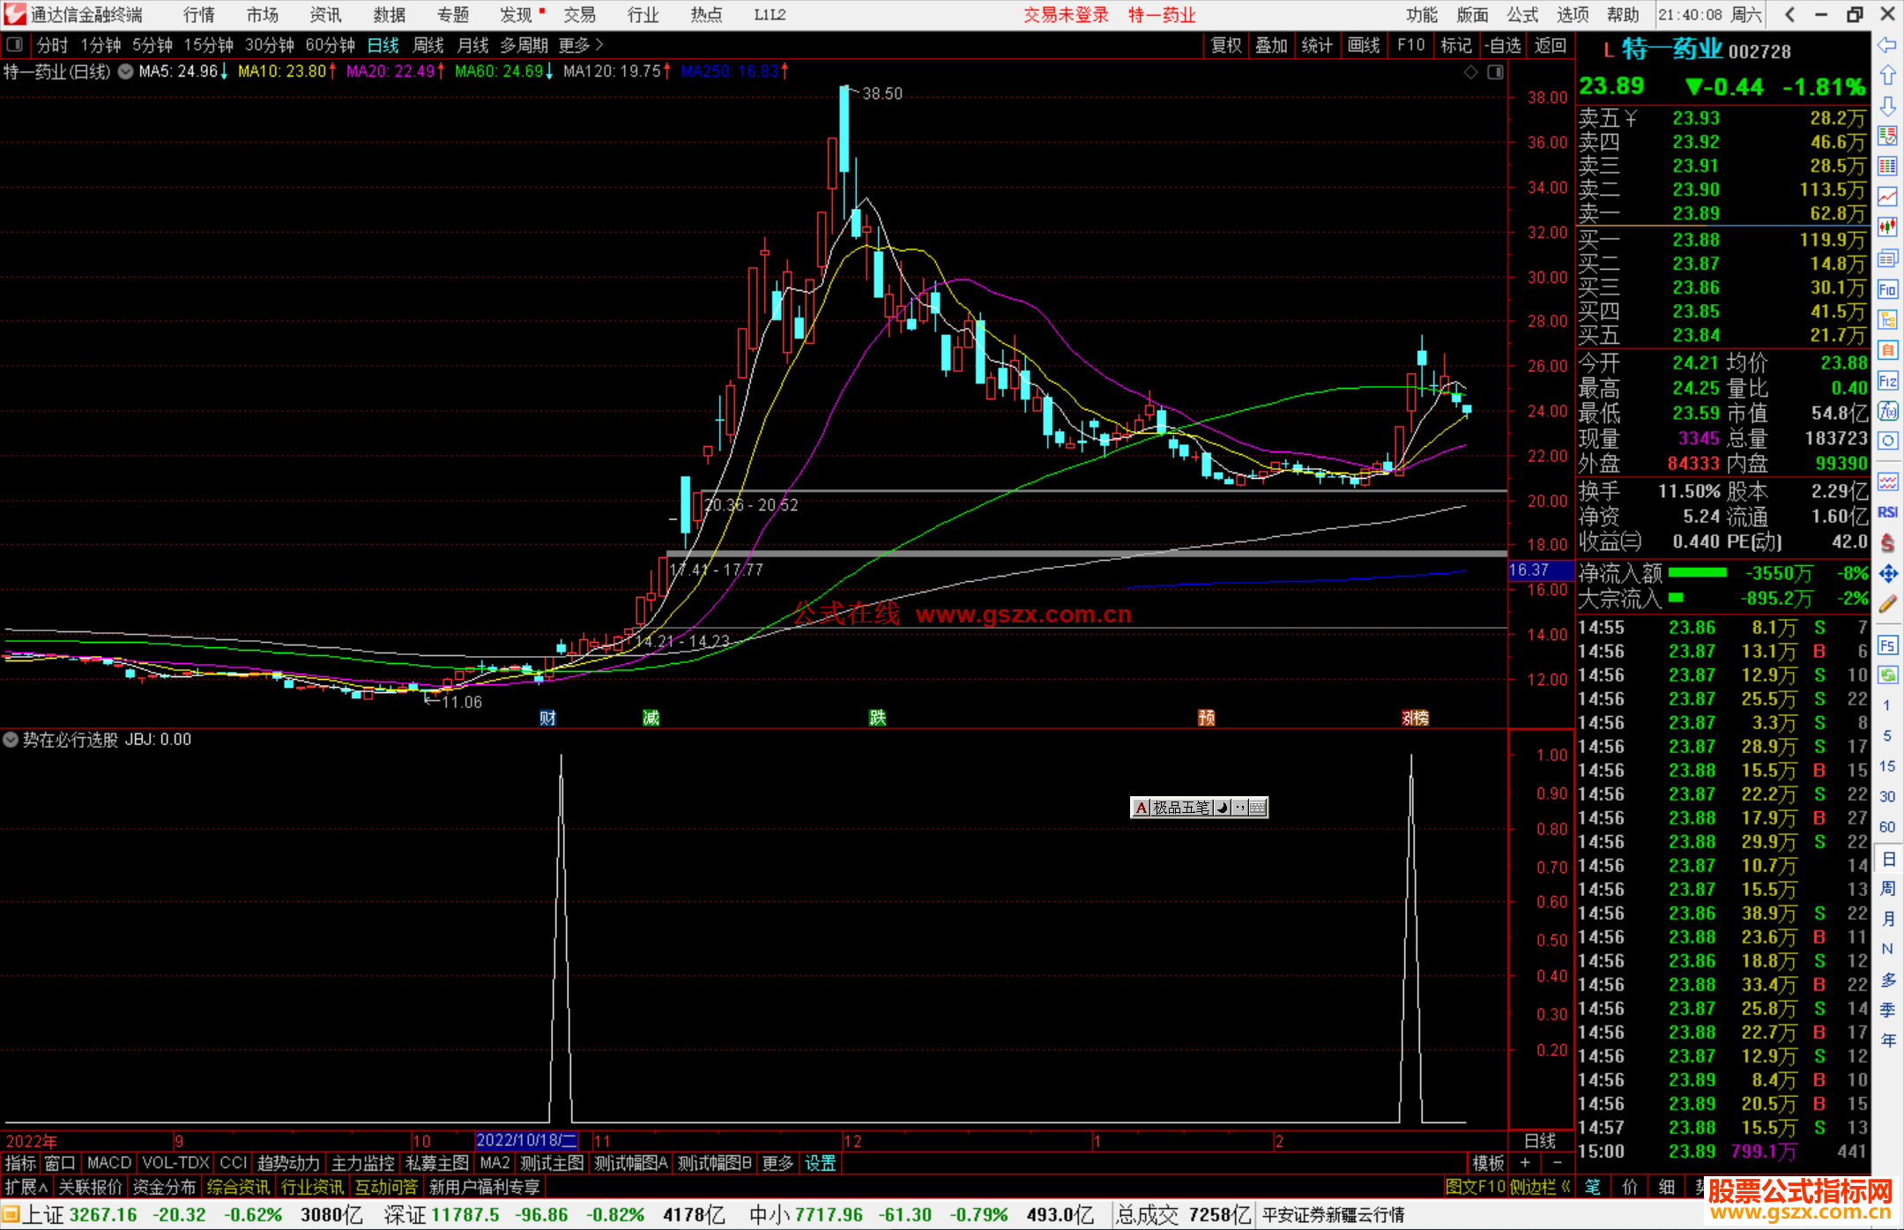Open the RSI indicator sidebar icon
Image resolution: width=1904 pixels, height=1230 pixels.
click(x=1887, y=512)
